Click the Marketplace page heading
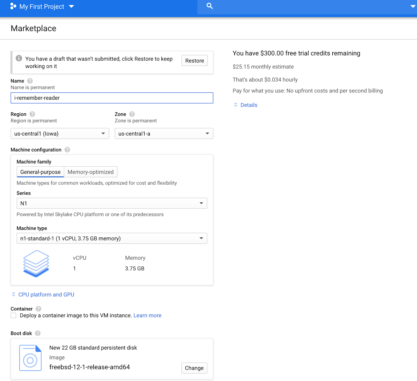The height and width of the screenshot is (381, 417). pos(34,28)
